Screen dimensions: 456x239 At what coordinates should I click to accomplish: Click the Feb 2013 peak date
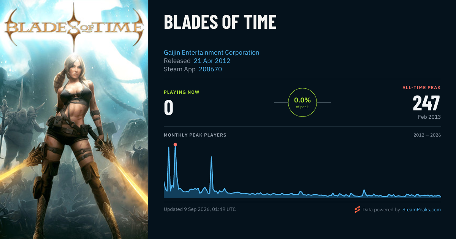(429, 117)
